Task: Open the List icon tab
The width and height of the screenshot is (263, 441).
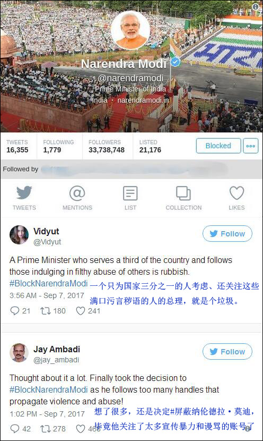Action: (130, 193)
